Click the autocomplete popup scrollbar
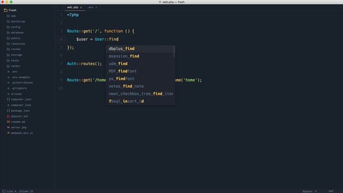Image resolution: width=343 pixels, height=193 pixels. [x=174, y=52]
